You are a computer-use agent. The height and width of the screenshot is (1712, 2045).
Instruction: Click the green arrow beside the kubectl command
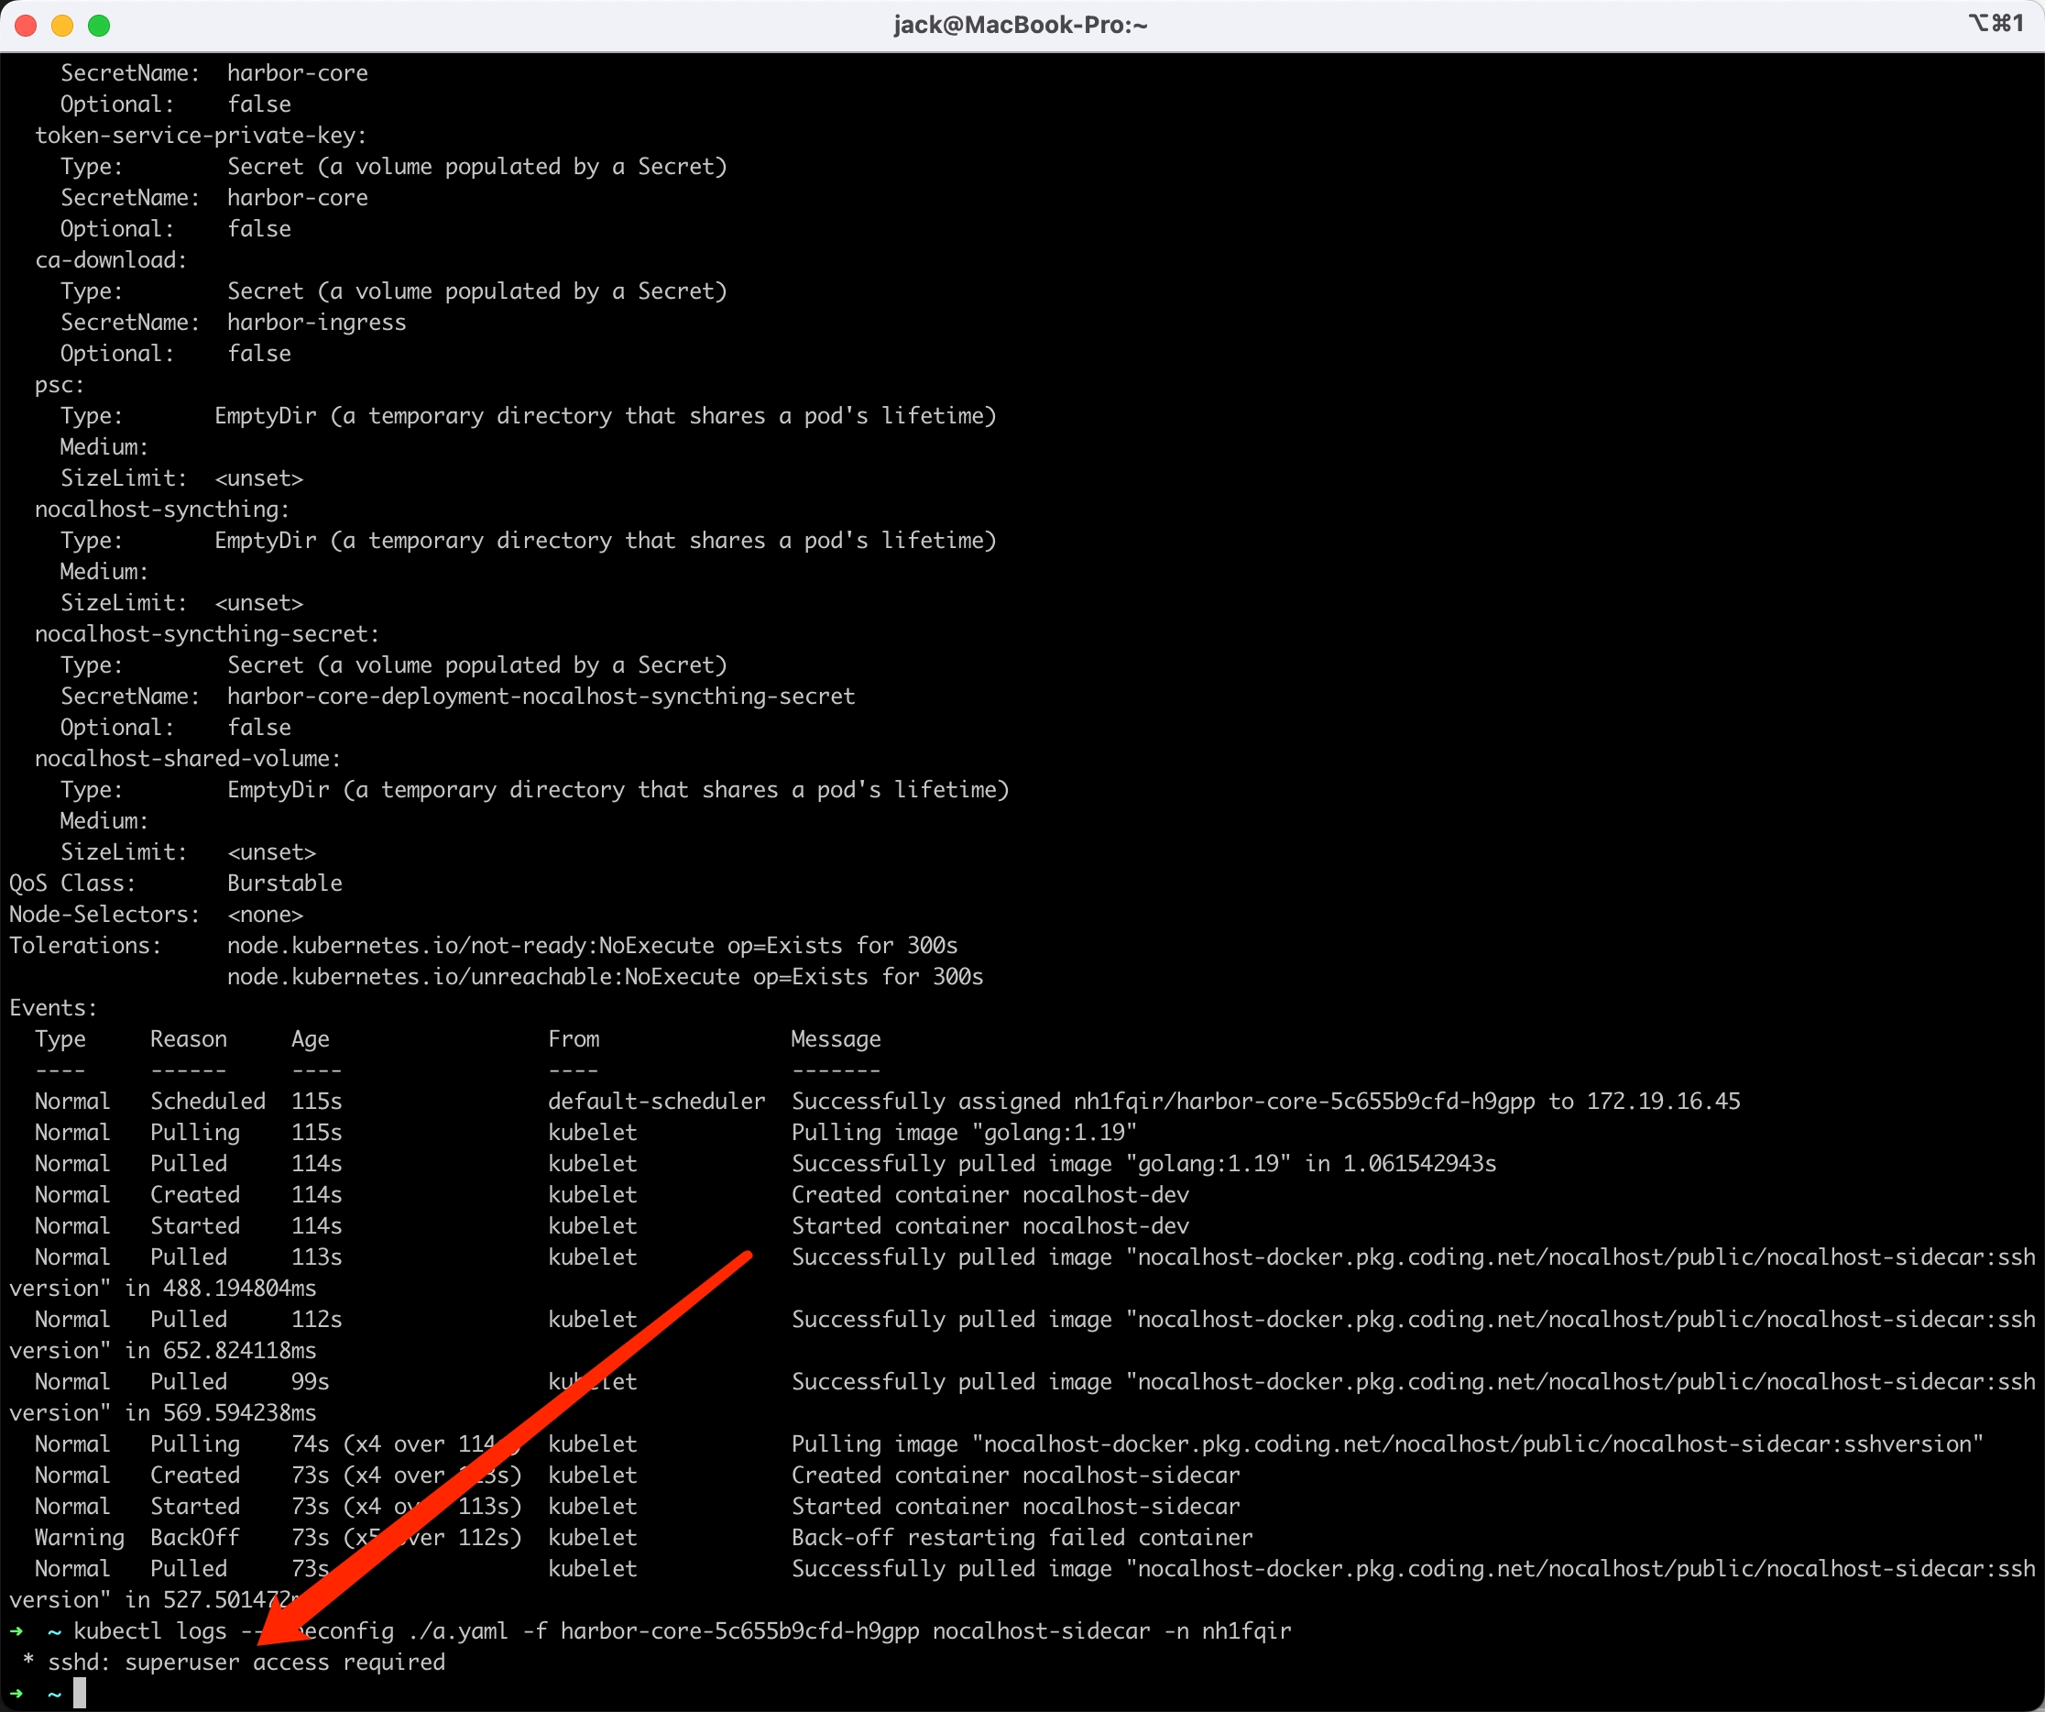click(x=16, y=1630)
